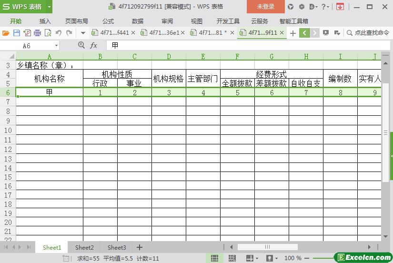
Task: Open the 视图 ribbon tab
Action: point(196,21)
